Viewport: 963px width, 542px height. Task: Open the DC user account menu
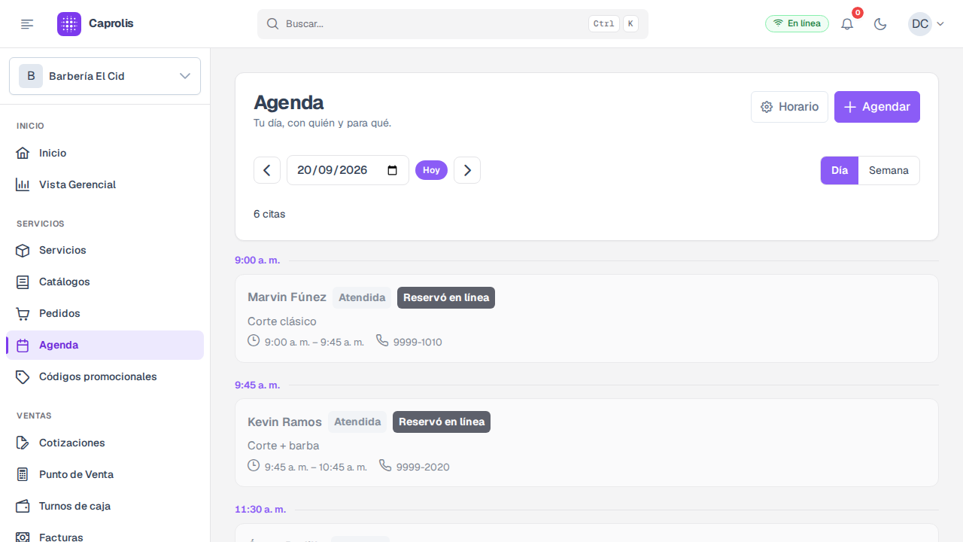tap(926, 24)
